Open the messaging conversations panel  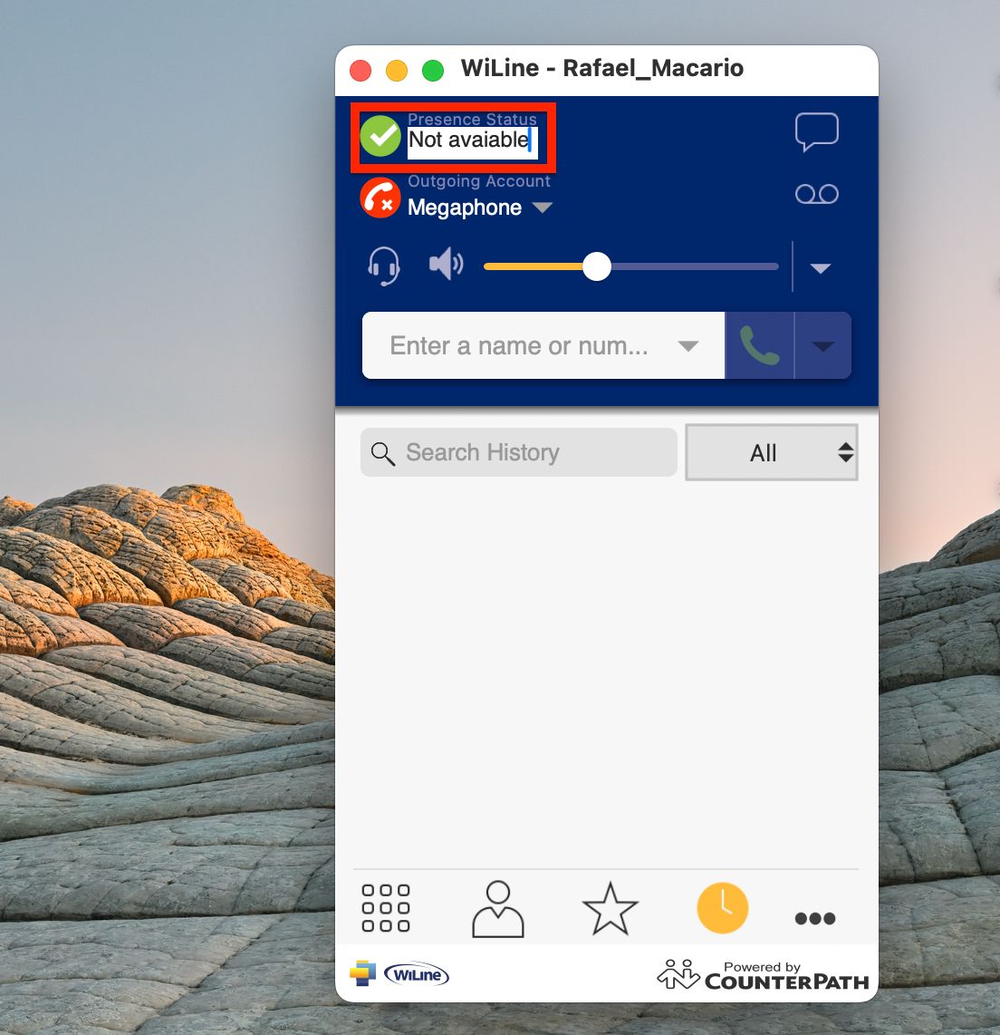(816, 131)
